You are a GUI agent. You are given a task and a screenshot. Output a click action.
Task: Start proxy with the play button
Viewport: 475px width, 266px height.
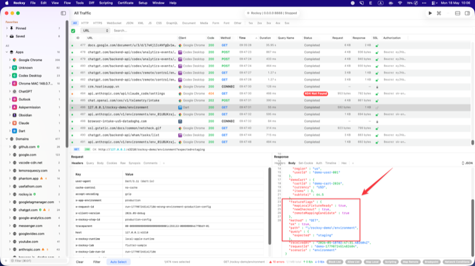(x=430, y=13)
